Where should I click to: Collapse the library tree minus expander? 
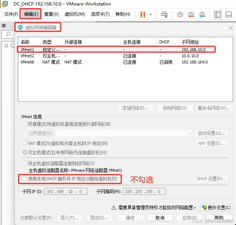click(x=6, y=46)
